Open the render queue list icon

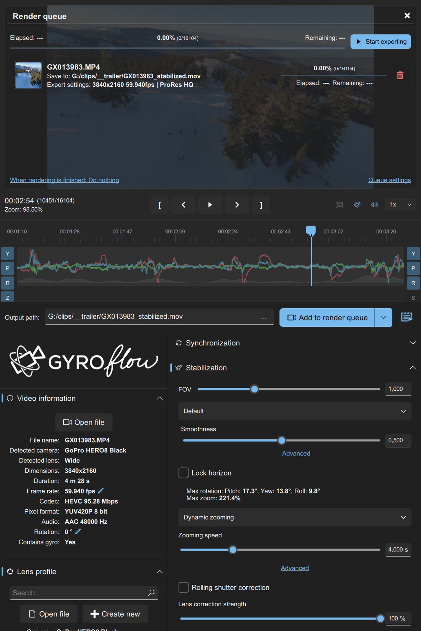point(407,317)
